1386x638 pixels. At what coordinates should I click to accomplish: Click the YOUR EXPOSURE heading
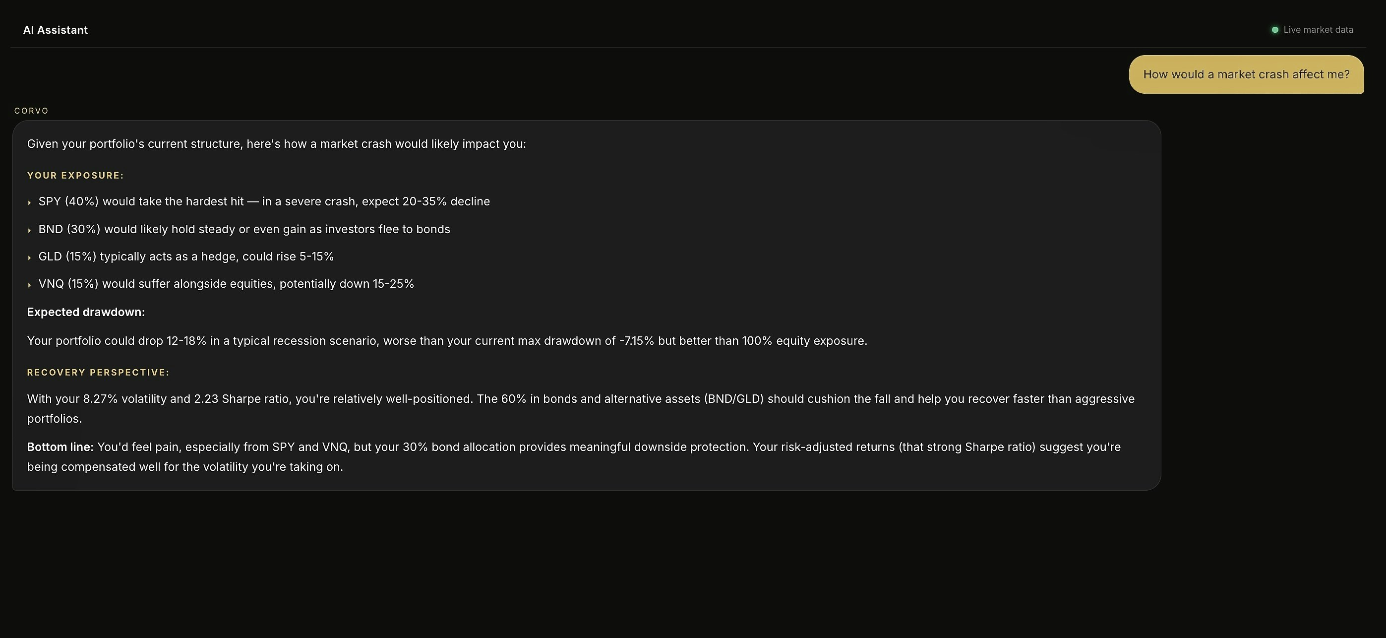coord(75,176)
